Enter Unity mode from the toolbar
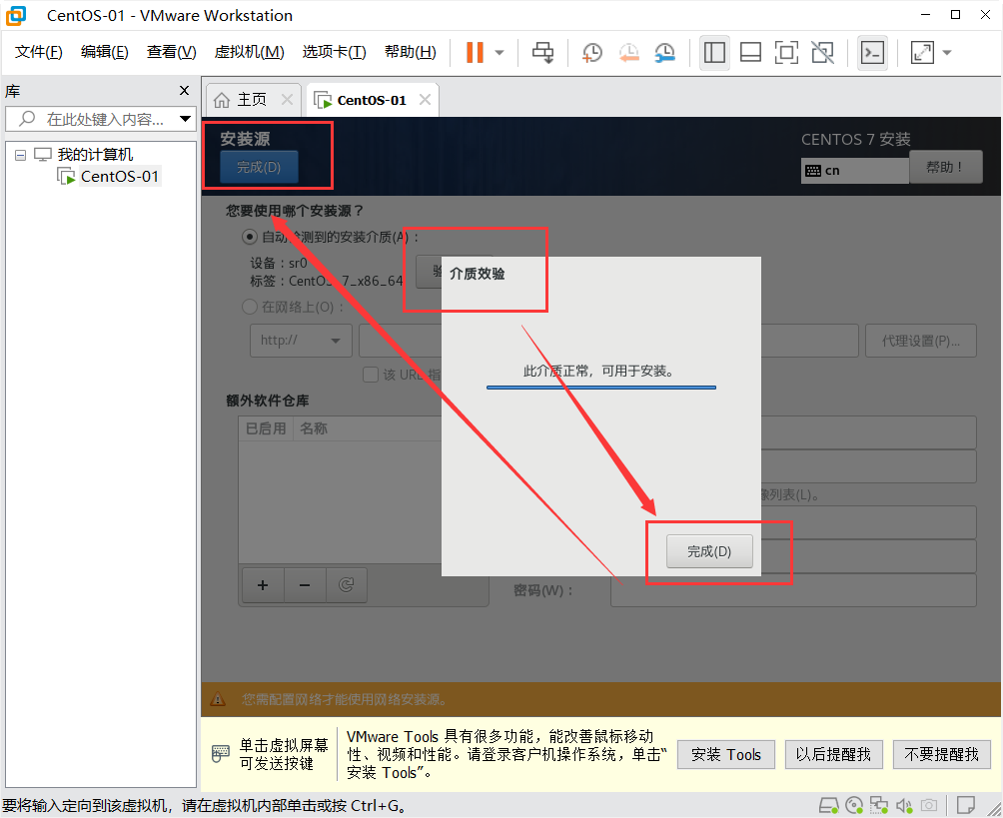The width and height of the screenshot is (1003, 818). 822,52
